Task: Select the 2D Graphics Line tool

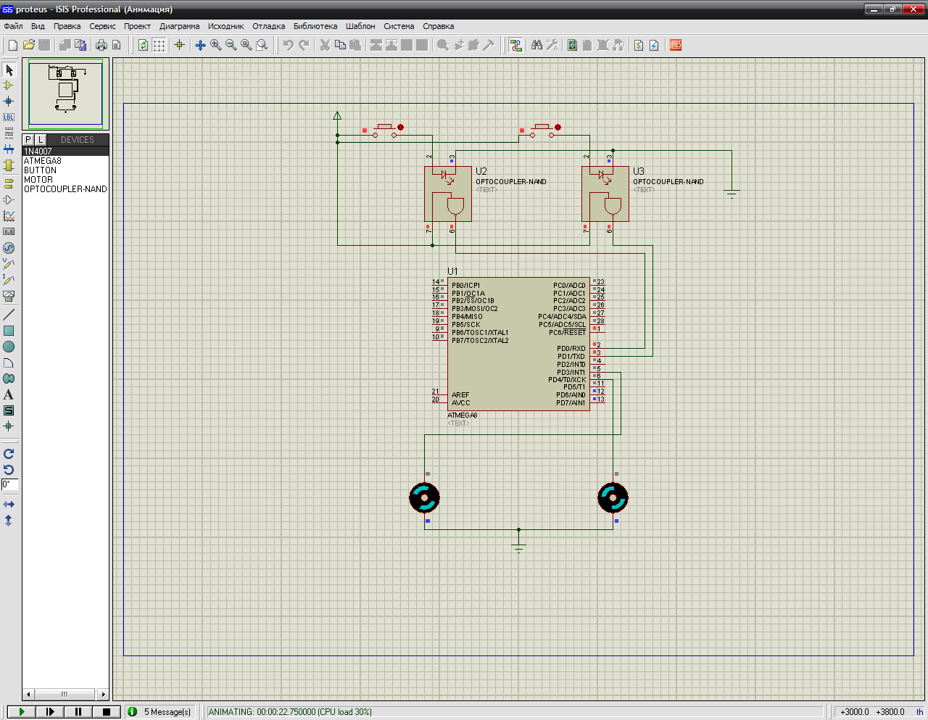Action: pos(9,315)
